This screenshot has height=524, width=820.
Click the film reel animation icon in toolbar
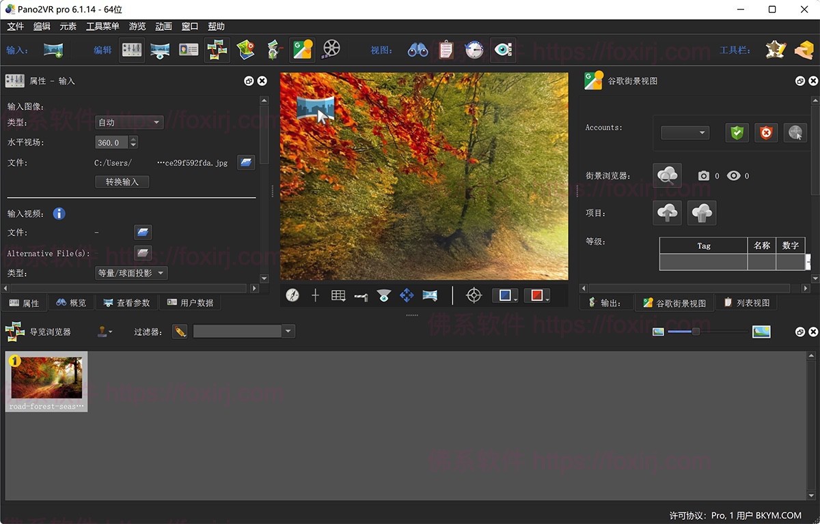[331, 48]
